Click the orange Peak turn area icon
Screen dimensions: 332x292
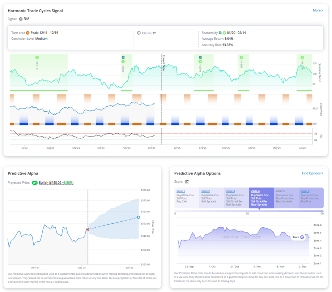pos(28,33)
